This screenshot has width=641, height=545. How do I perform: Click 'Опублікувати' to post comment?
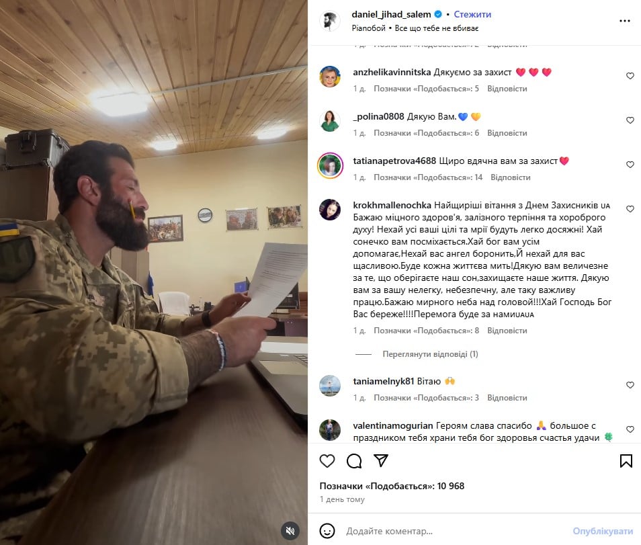click(603, 531)
